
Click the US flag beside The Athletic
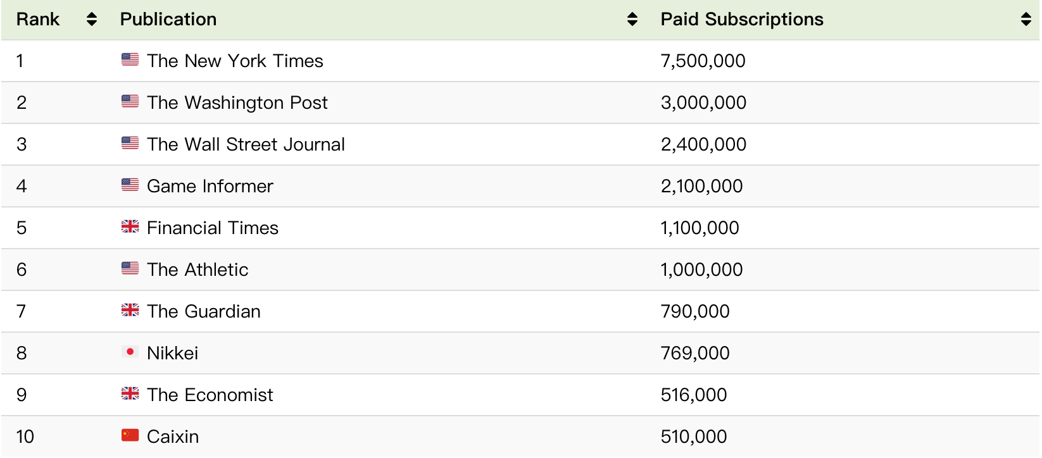(130, 268)
